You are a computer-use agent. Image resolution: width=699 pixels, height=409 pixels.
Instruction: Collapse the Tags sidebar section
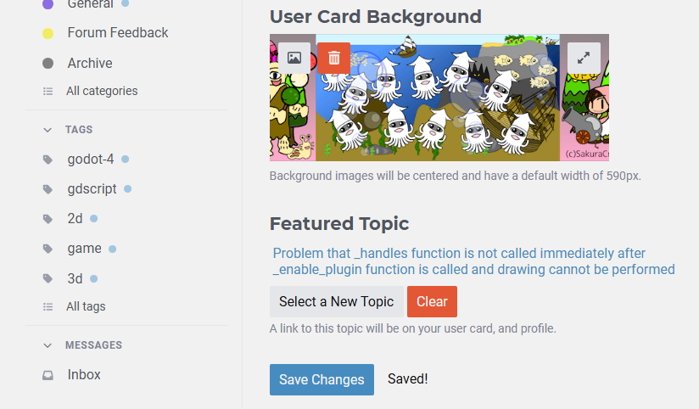tap(48, 130)
